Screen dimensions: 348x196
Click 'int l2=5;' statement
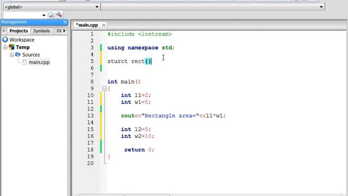pos(136,130)
